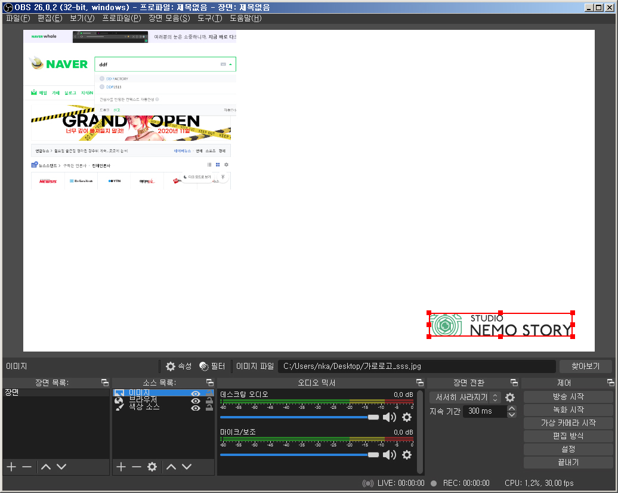Hide the 이미지 source with eye icon
618x493 pixels.
point(196,393)
